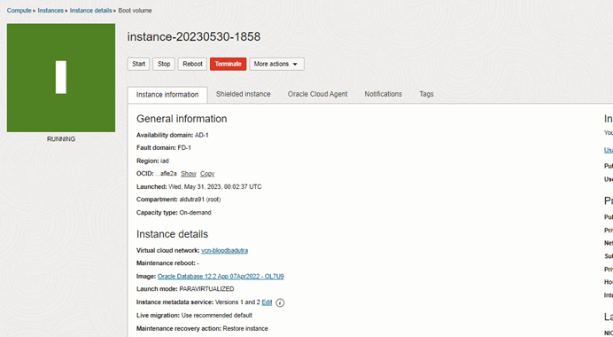Screen dimensions: 613x337
Task: Navigate to Instances breadcrumb
Action: [50, 11]
